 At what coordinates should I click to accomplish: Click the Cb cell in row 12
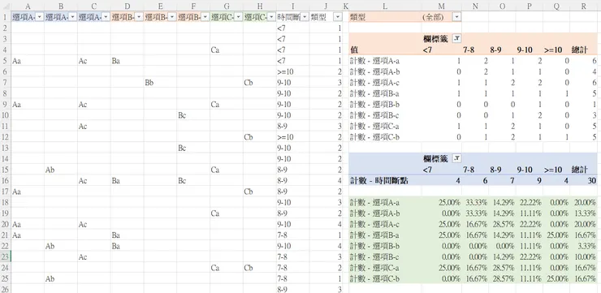pyautogui.click(x=260, y=137)
